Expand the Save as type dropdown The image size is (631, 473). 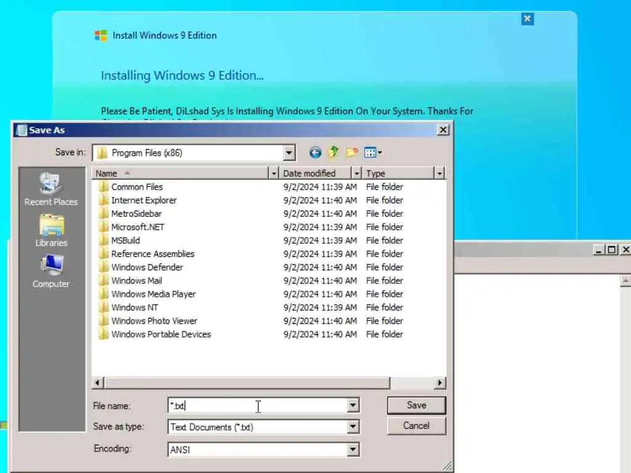coord(353,427)
